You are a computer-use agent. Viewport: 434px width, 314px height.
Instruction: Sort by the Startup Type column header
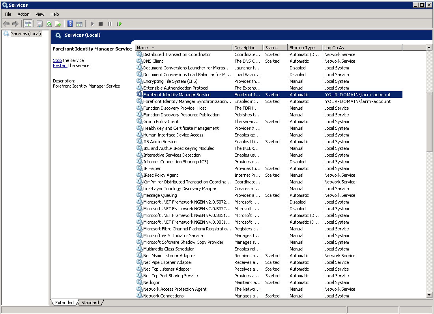click(305, 48)
